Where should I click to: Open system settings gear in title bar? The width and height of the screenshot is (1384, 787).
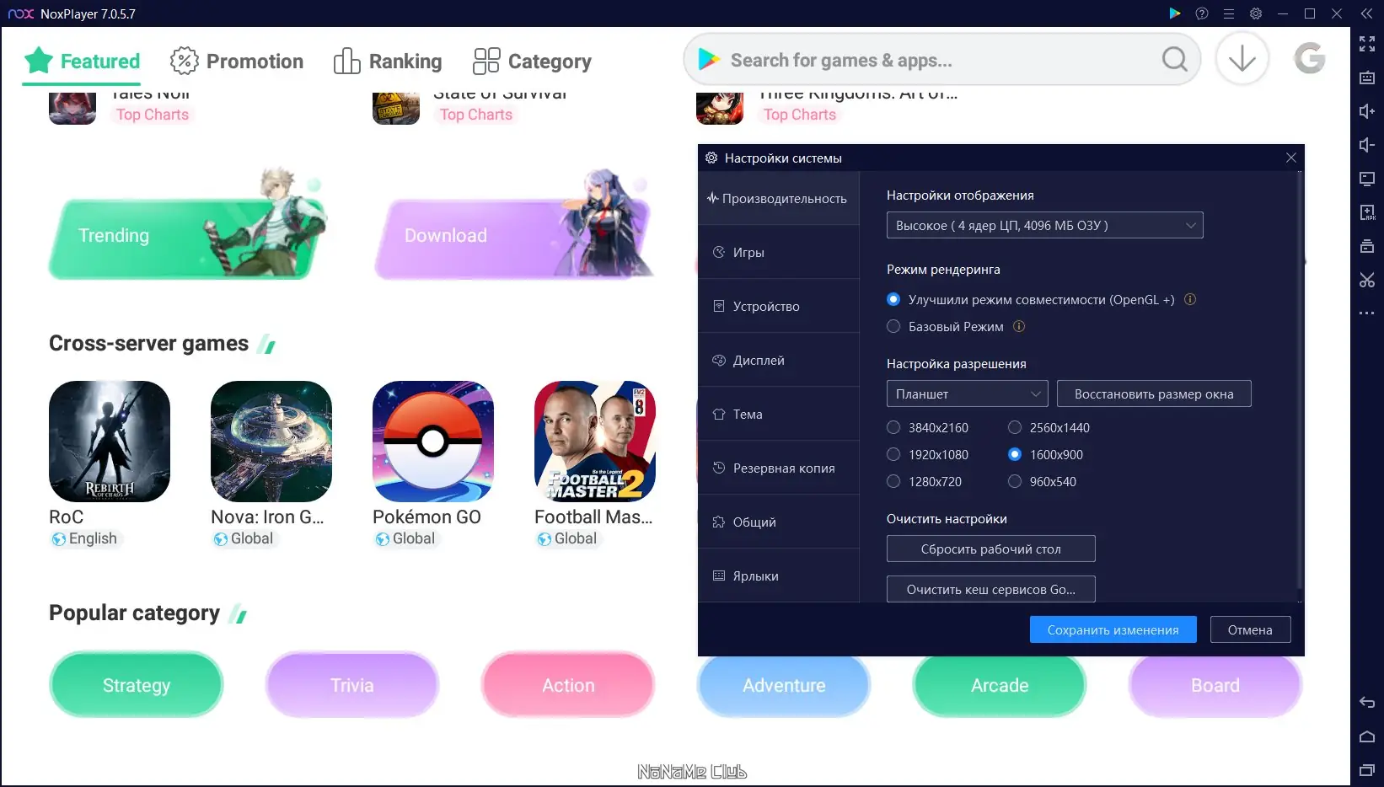tap(1256, 13)
